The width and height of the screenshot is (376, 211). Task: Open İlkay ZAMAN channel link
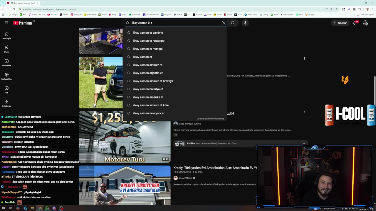186,178
